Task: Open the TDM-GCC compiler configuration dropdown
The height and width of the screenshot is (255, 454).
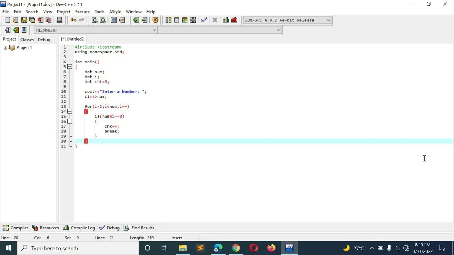Action: click(328, 20)
